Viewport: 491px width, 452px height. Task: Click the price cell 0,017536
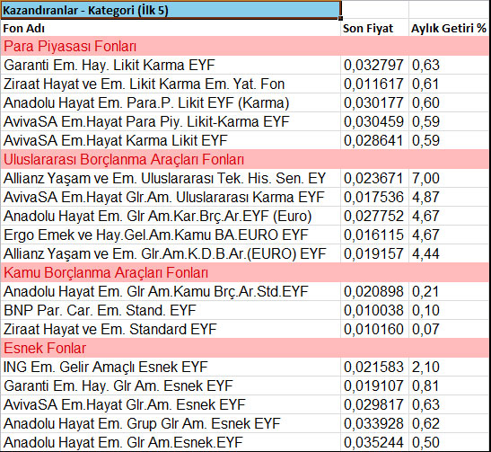click(374, 197)
